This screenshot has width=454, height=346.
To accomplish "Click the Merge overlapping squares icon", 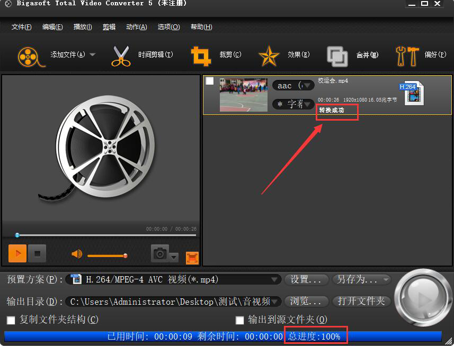I will 337,57.
